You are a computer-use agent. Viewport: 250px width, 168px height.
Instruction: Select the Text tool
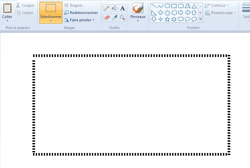coord(123,8)
